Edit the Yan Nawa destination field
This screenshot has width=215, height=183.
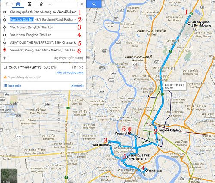(43, 35)
